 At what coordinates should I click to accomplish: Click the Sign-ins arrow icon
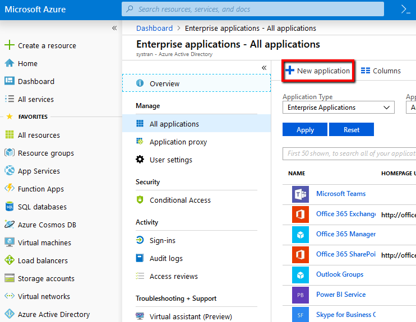click(140, 240)
